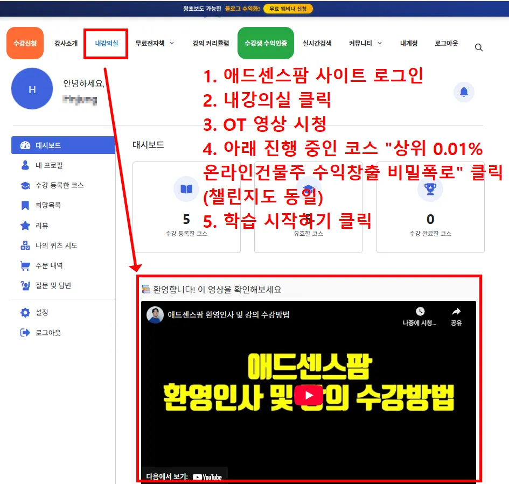Open 강의 커리큘럼 menu item
The width and height of the screenshot is (509, 484).
pyautogui.click(x=211, y=44)
